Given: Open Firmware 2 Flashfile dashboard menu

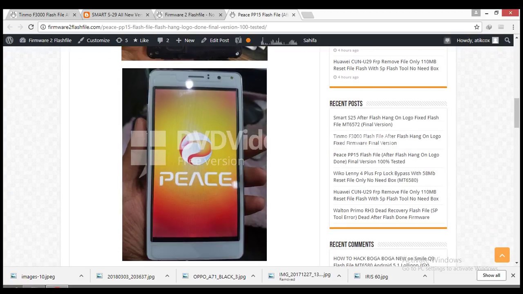Looking at the screenshot, I should click(x=45, y=40).
